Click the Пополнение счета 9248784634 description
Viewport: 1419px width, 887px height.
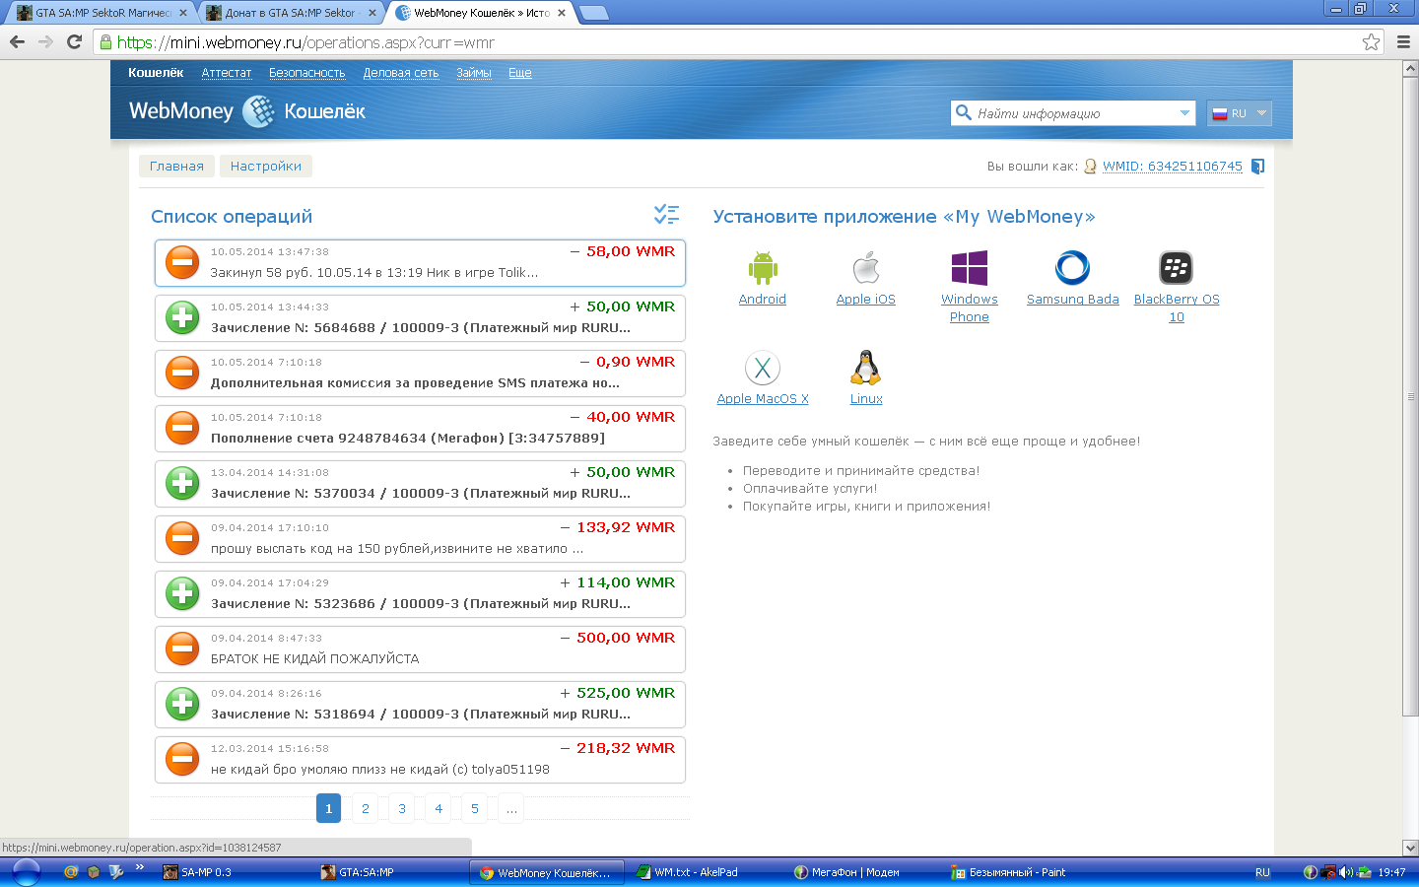pos(408,438)
